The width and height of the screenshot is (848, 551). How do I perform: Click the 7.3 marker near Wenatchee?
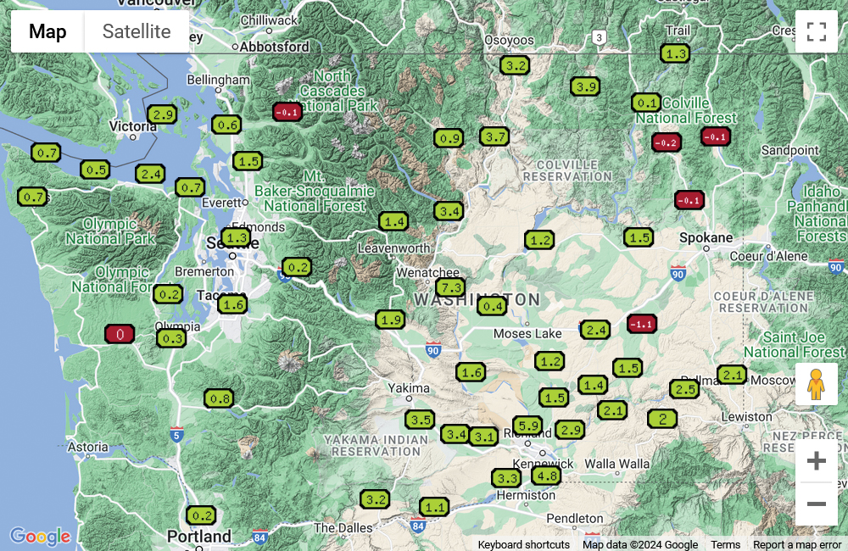tap(450, 287)
